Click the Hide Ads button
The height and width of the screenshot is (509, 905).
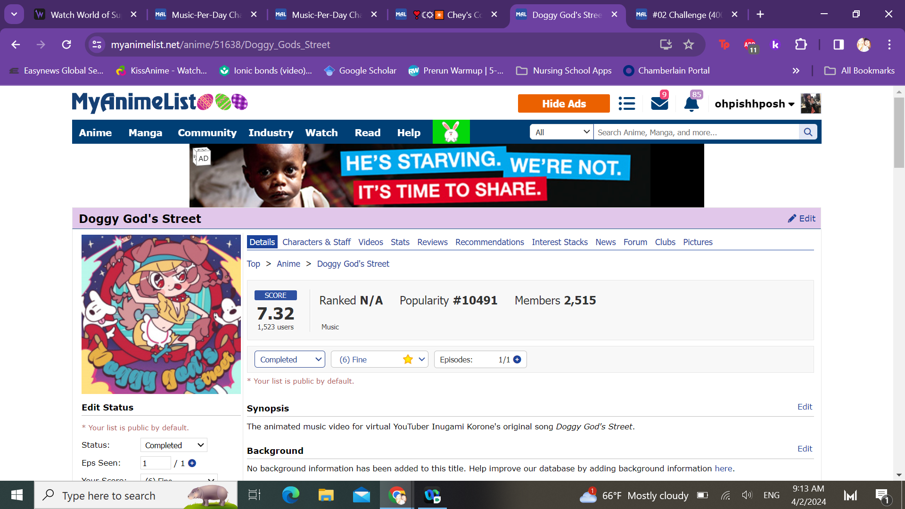(564, 104)
